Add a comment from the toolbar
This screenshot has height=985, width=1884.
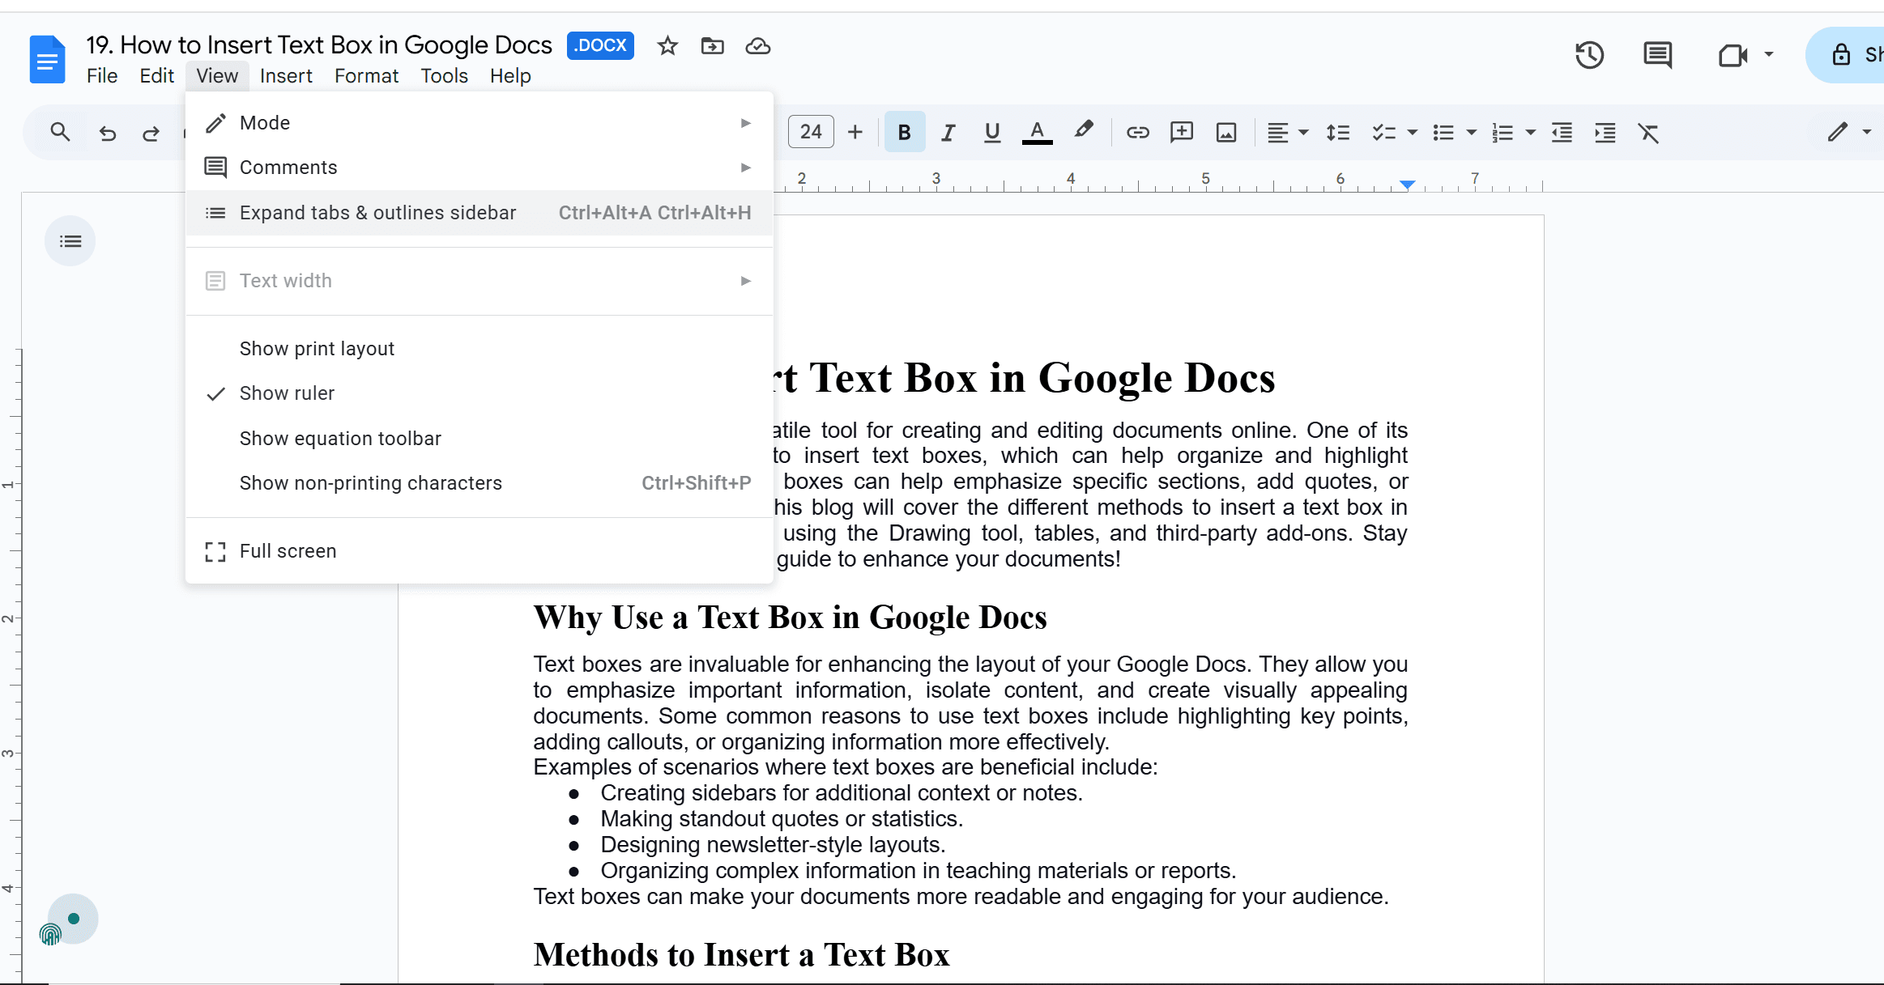click(x=1182, y=132)
